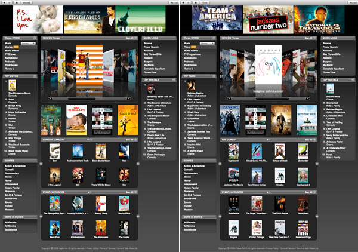Open the home breadcrumb in left Movies window
Image resolution: width=358 pixels, height=252 pixels.
point(17,2)
